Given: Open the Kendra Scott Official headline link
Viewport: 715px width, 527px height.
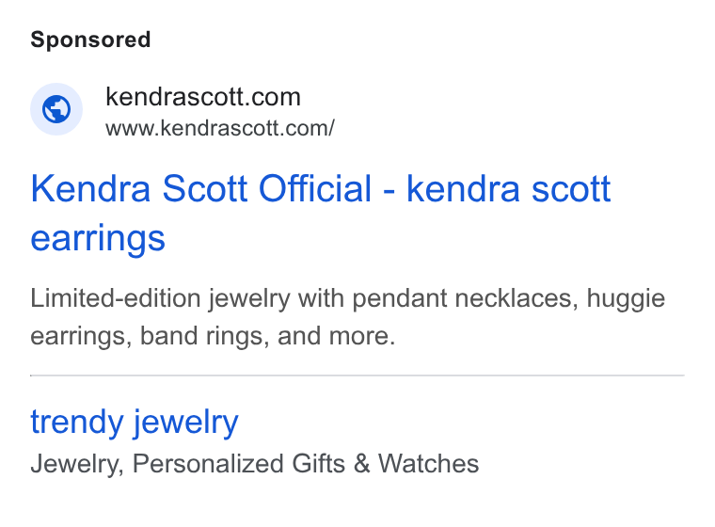Looking at the screenshot, I should [321, 213].
